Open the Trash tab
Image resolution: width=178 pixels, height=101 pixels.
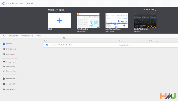click(38, 36)
